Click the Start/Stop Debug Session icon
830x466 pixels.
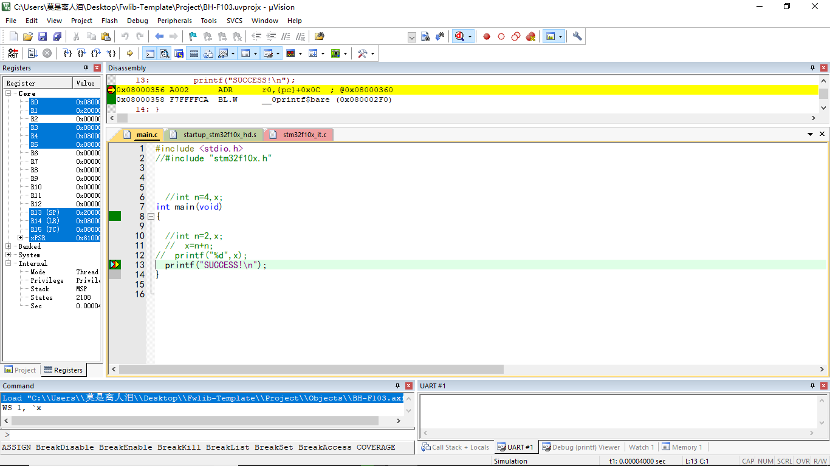point(459,36)
